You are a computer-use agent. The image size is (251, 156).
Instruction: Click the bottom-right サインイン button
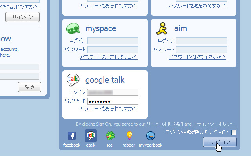220,142
